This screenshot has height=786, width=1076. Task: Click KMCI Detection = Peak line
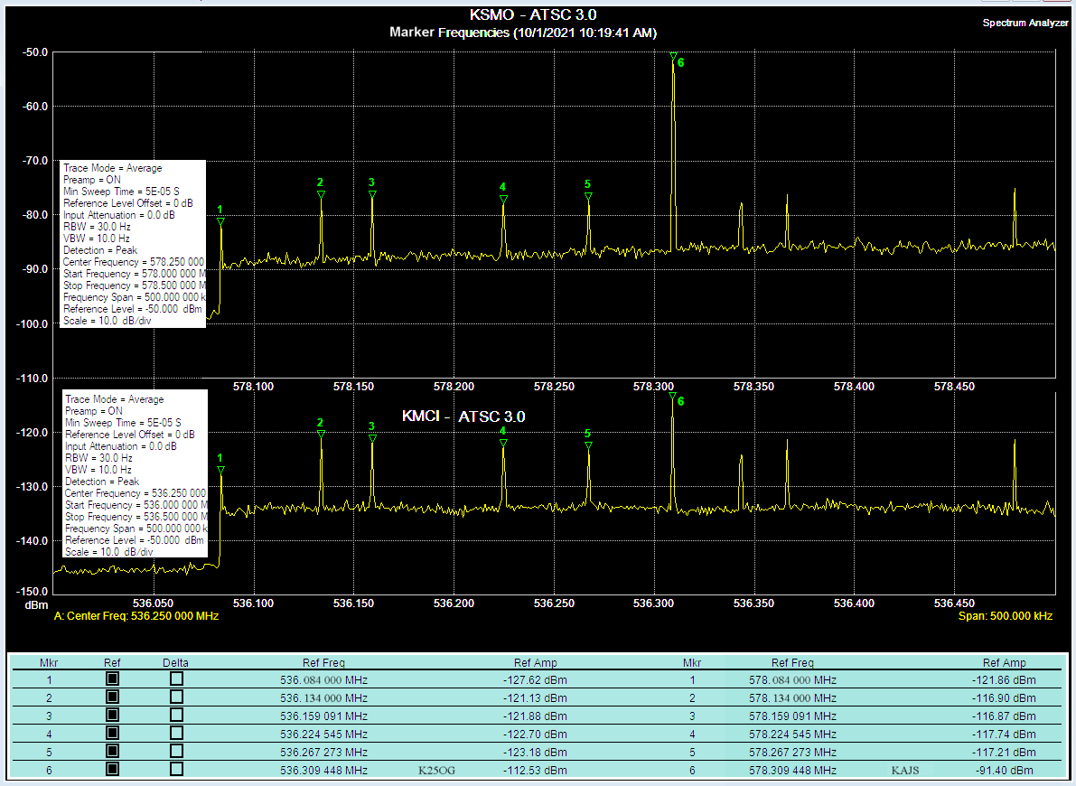coord(101,482)
